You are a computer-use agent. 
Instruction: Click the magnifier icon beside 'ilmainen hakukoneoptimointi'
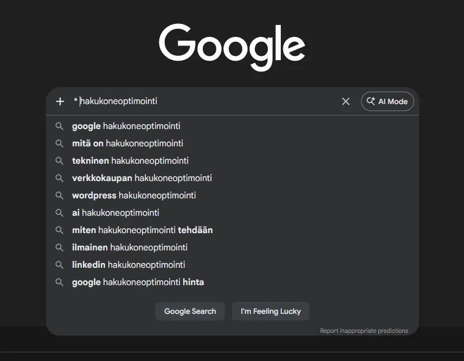(60, 247)
